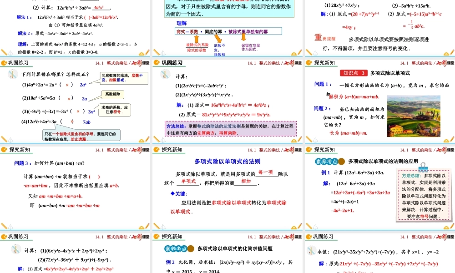Click the blue binder clip icon above 方法总结 box
This screenshot has height=273, width=455.
coord(423,168)
